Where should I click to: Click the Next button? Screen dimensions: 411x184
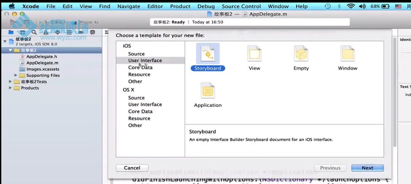368,168
